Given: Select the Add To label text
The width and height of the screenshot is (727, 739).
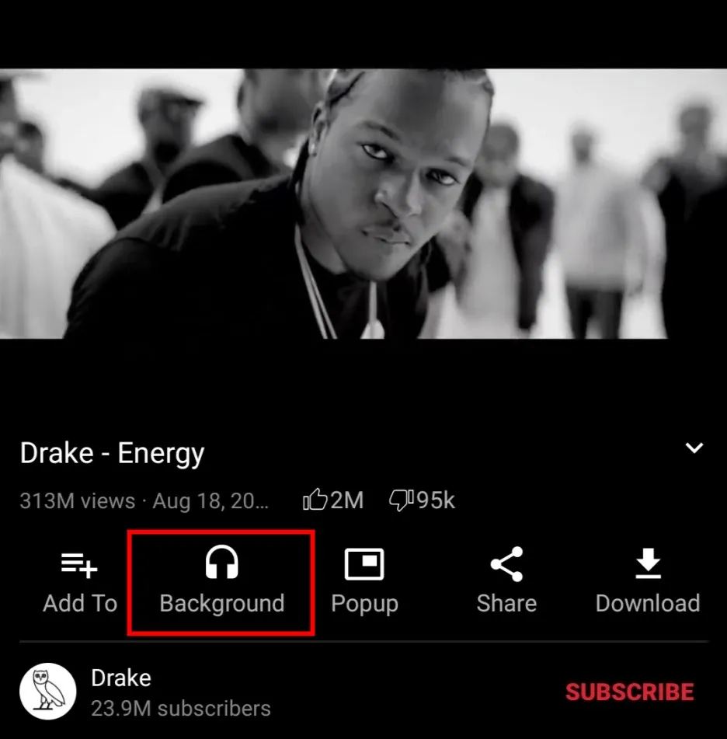Looking at the screenshot, I should [x=80, y=603].
